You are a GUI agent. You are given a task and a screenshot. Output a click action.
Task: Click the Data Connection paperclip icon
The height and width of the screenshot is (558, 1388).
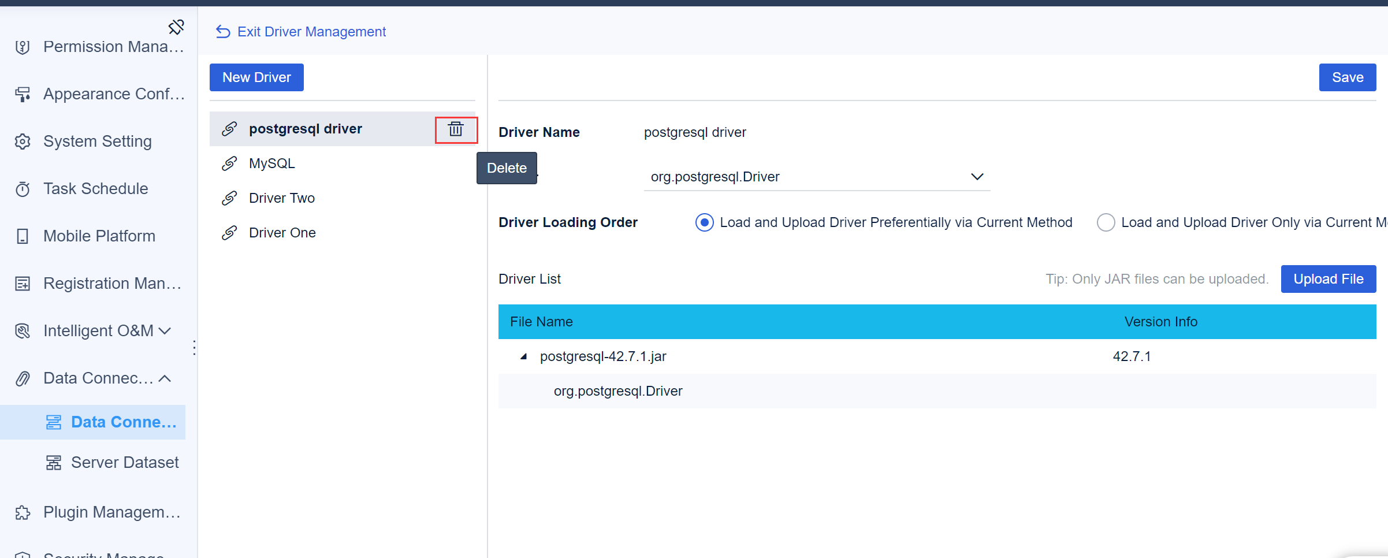click(x=23, y=378)
